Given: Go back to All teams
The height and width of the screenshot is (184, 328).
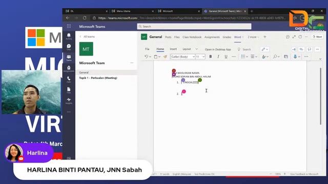Looking at the screenshot, I should coord(87,36).
